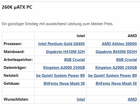
Task: Click the 260€ µATX PC heading
Action: 17,7
